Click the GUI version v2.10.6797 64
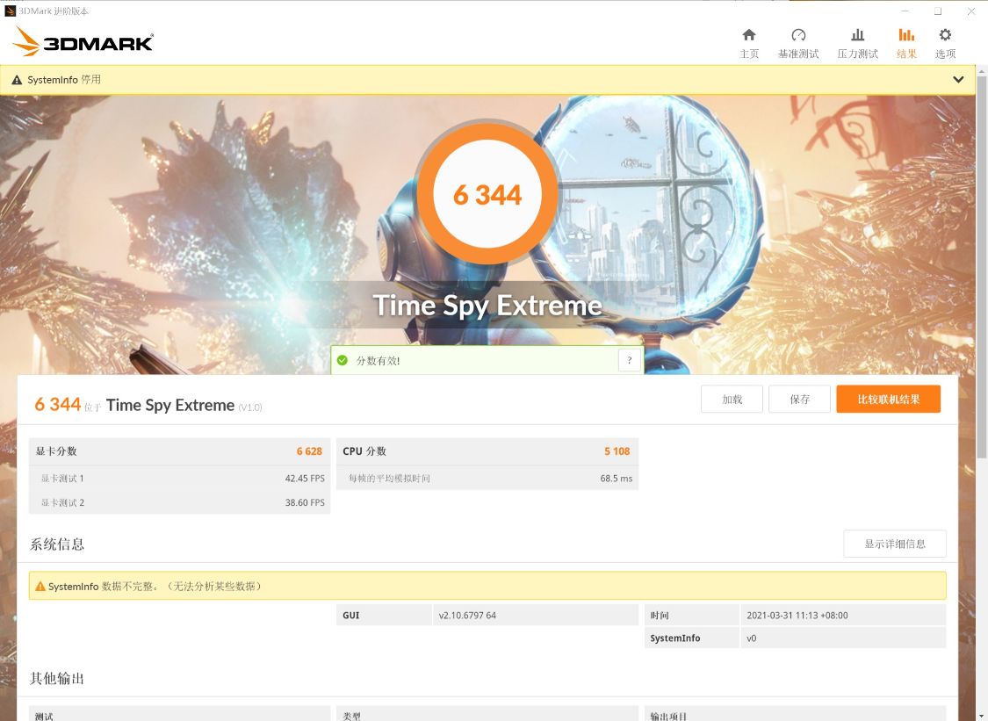The image size is (988, 721). tap(467, 615)
